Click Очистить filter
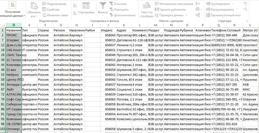The width and height of the screenshot is (259, 133). (x=118, y=4)
